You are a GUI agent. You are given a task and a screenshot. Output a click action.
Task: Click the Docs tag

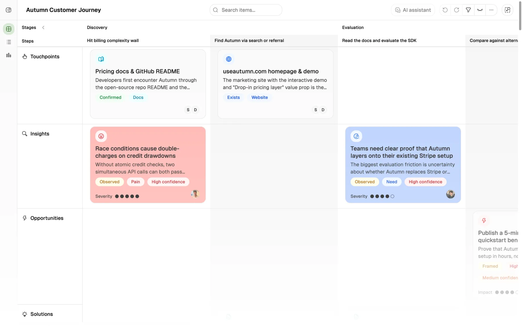point(138,97)
